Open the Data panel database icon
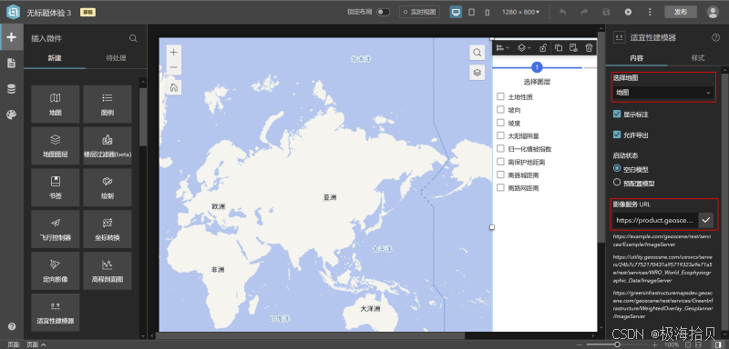 point(12,89)
